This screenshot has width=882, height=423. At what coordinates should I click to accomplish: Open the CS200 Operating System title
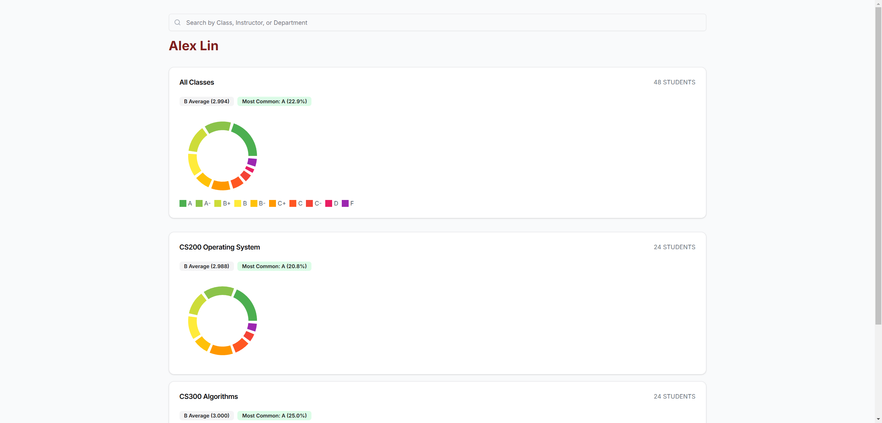click(219, 247)
